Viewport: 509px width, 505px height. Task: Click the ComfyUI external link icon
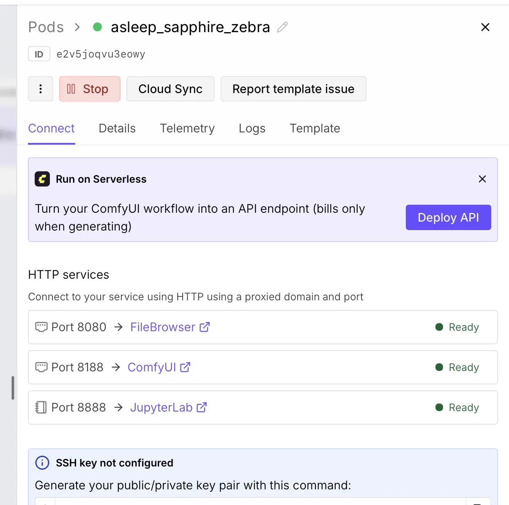[x=185, y=367]
